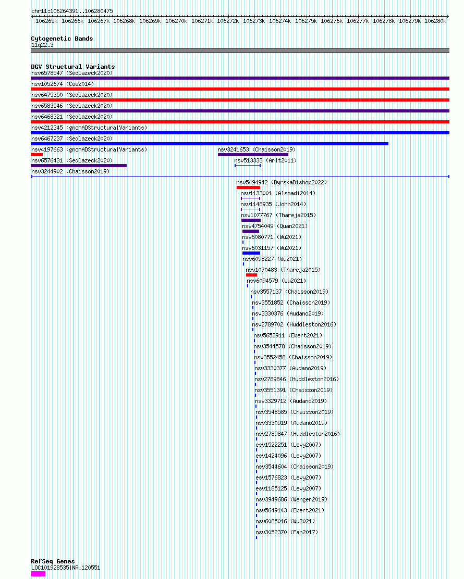Viewport: 464px width, 579px height.
Task: Open nsv3548585 (Chaisson2019) label
Action: click(x=295, y=412)
